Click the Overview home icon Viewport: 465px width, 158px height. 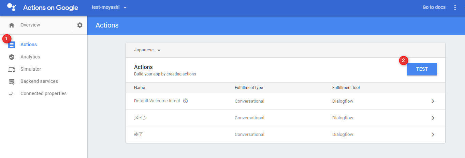(12, 25)
